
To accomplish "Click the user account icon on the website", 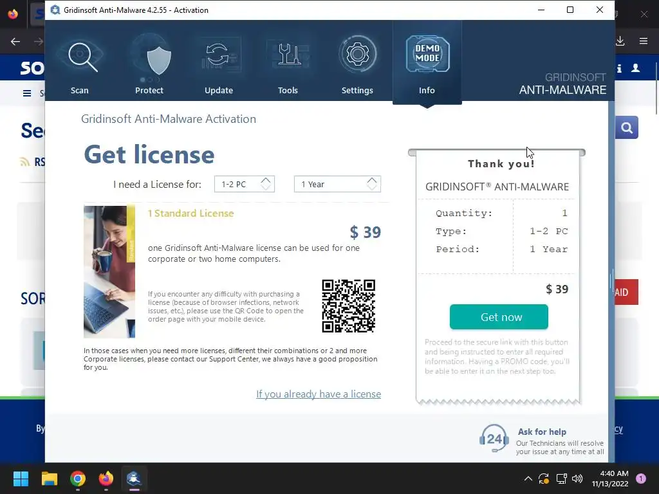I will coord(635,68).
